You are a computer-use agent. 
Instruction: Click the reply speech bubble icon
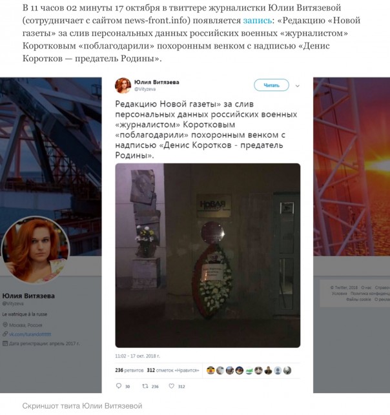(x=119, y=386)
